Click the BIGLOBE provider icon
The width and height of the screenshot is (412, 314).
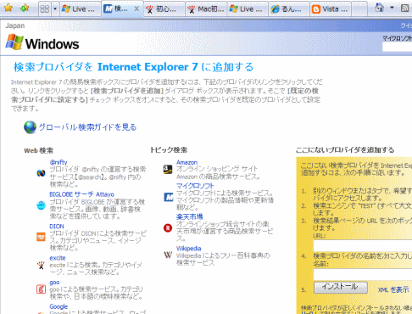(x=41, y=205)
